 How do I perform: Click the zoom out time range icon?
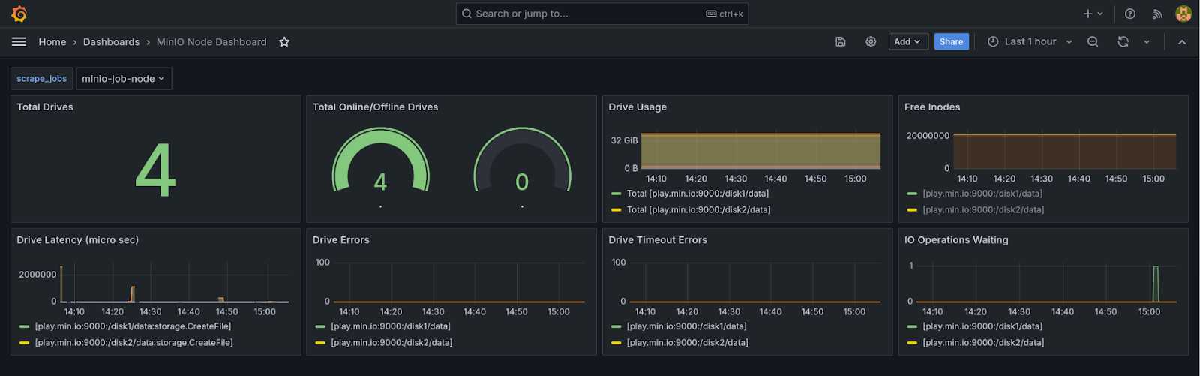[1093, 42]
